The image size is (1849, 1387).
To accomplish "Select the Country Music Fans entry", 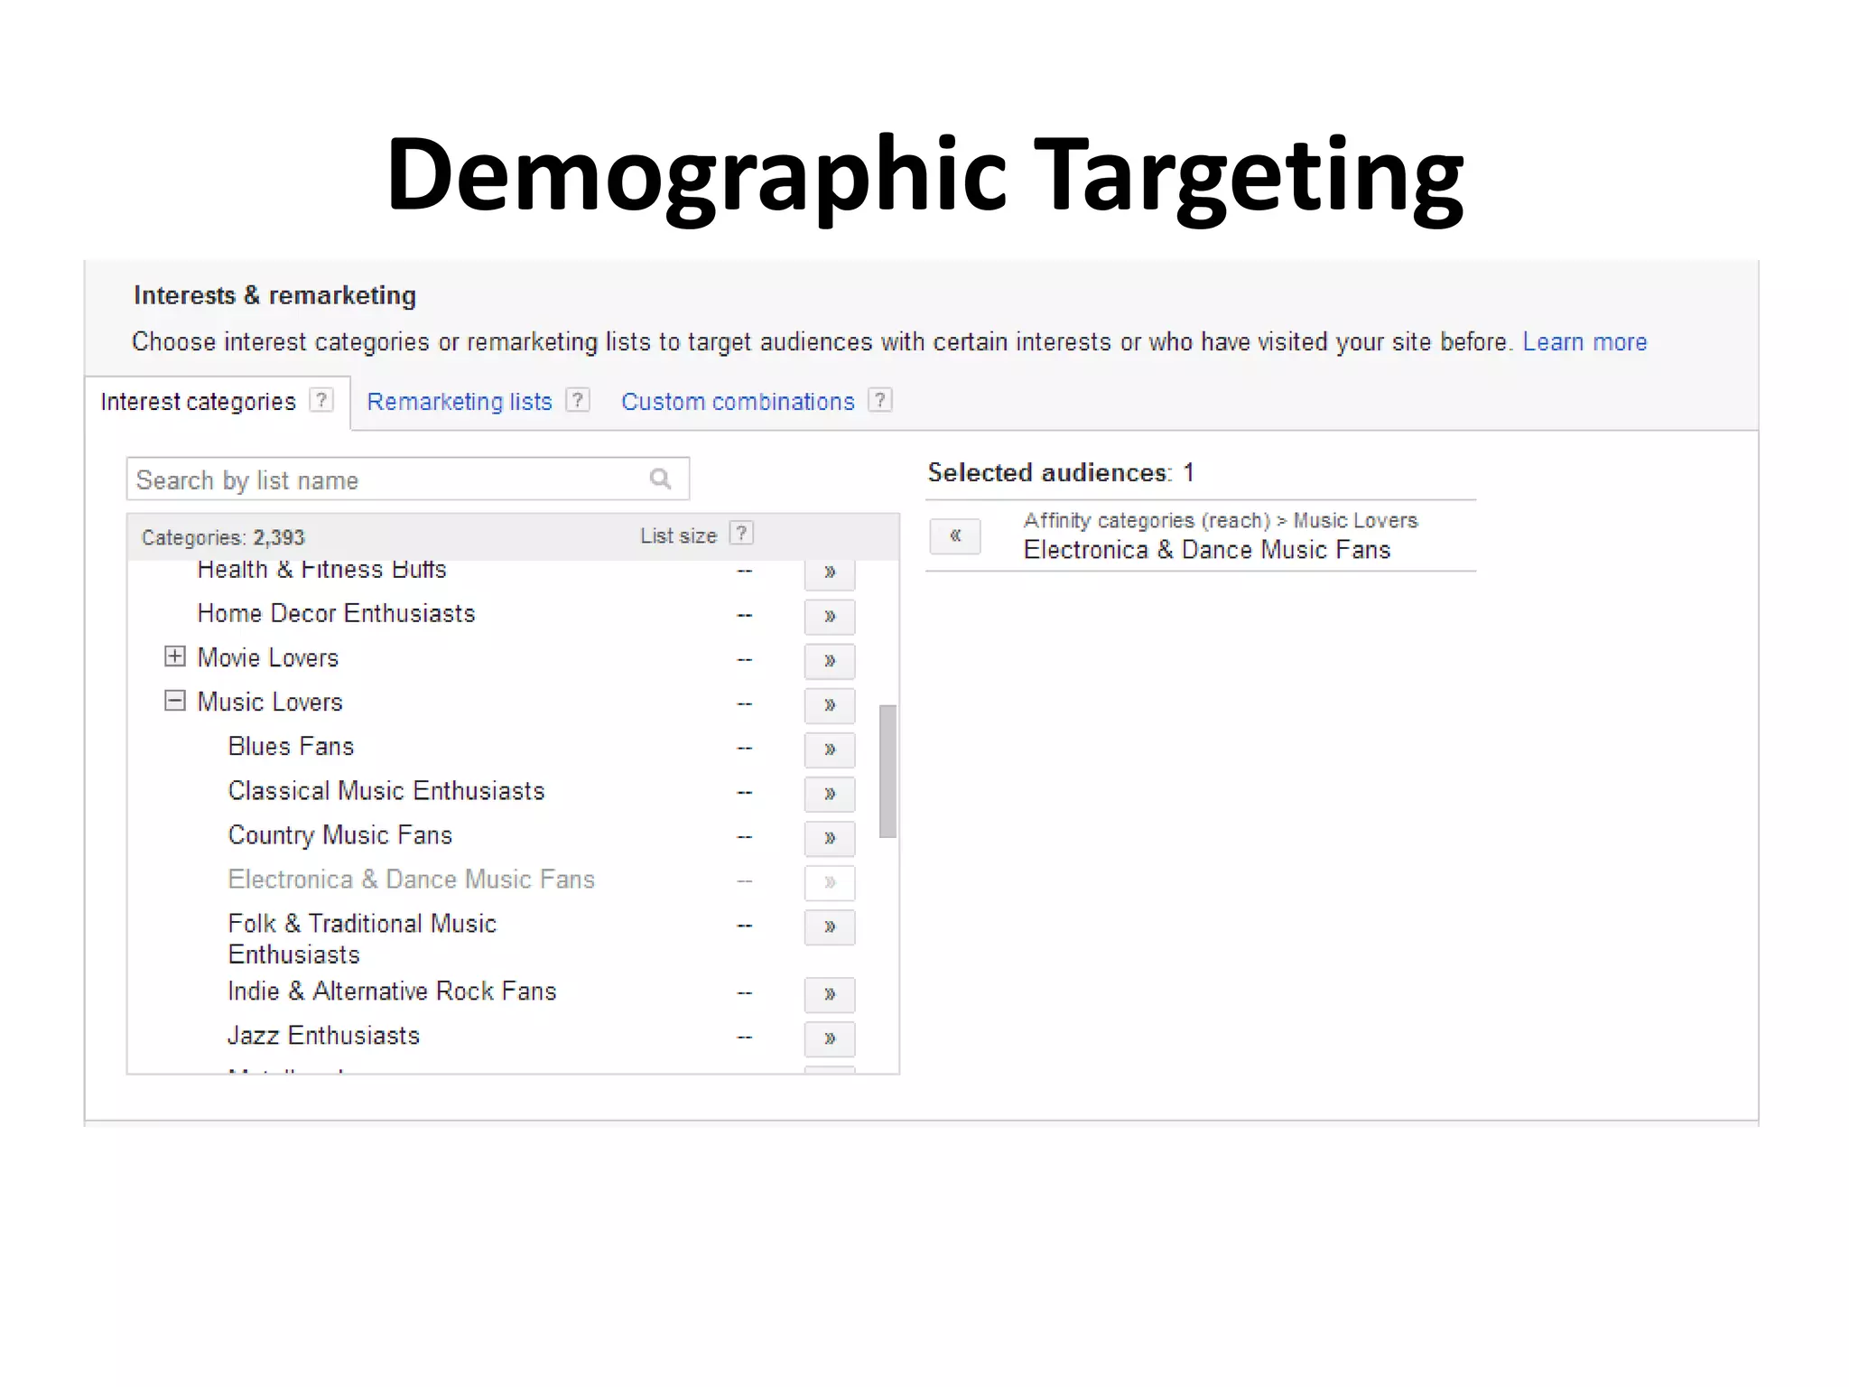I will point(339,835).
